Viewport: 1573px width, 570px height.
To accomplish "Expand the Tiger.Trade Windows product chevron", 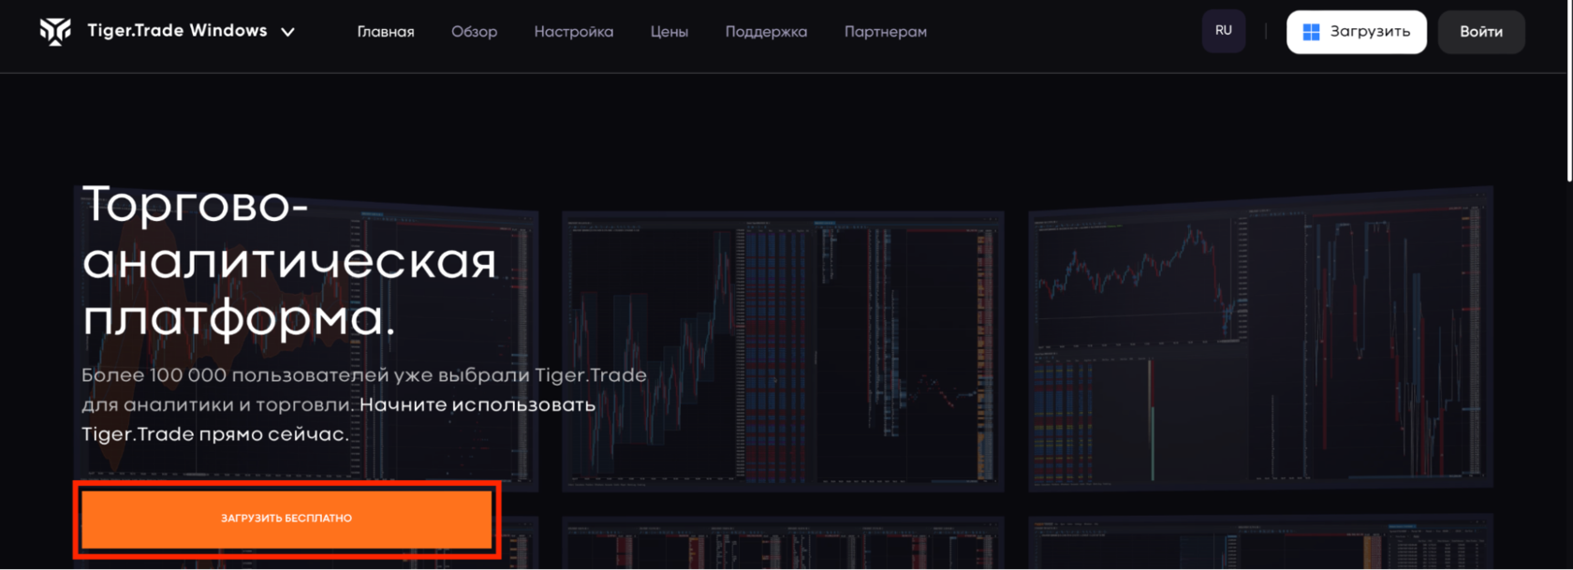I will pyautogui.click(x=287, y=32).
